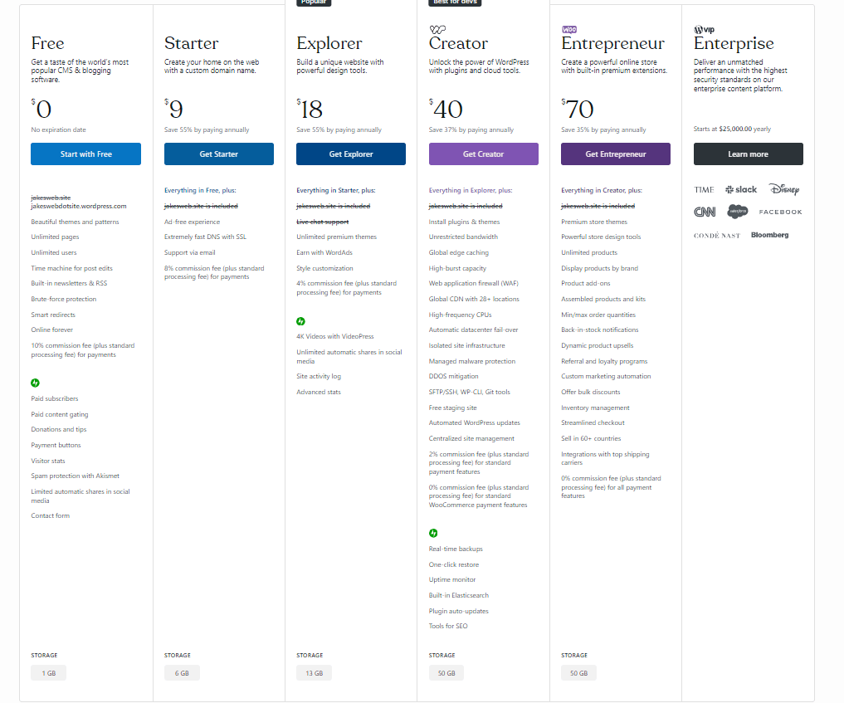The image size is (844, 703).
Task: Click the Slack logo in Enterprise clients
Action: coord(741,190)
